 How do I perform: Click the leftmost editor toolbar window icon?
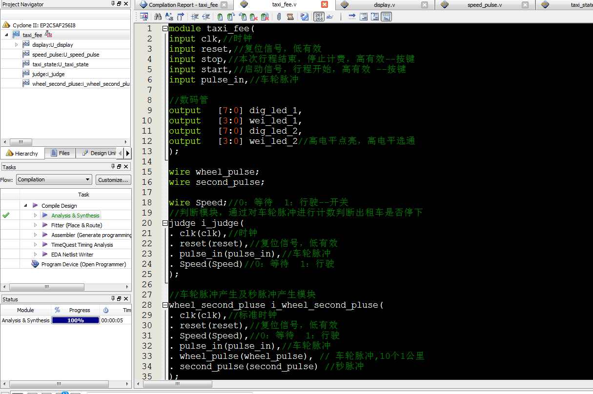pos(144,17)
